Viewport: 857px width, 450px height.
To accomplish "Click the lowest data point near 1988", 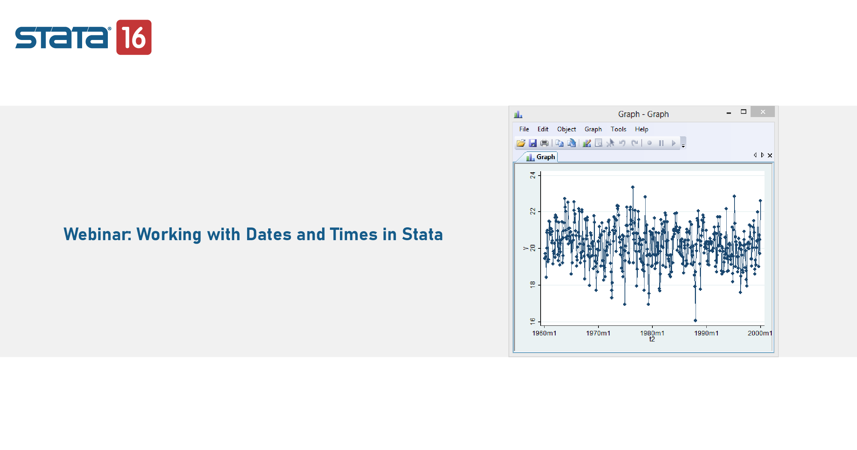I will coord(695,320).
